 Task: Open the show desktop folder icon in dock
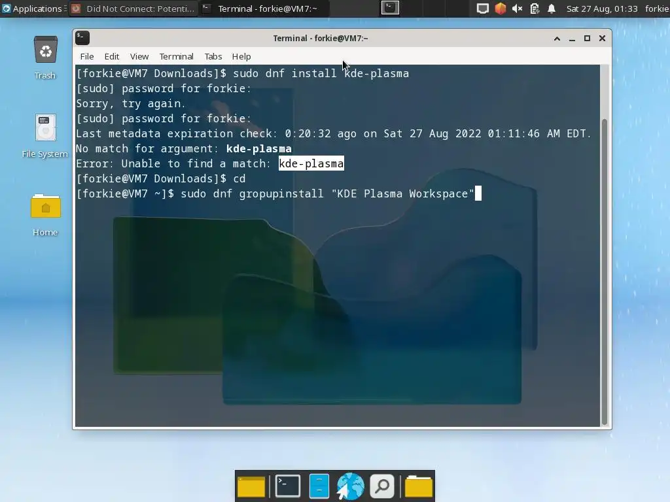pos(251,486)
